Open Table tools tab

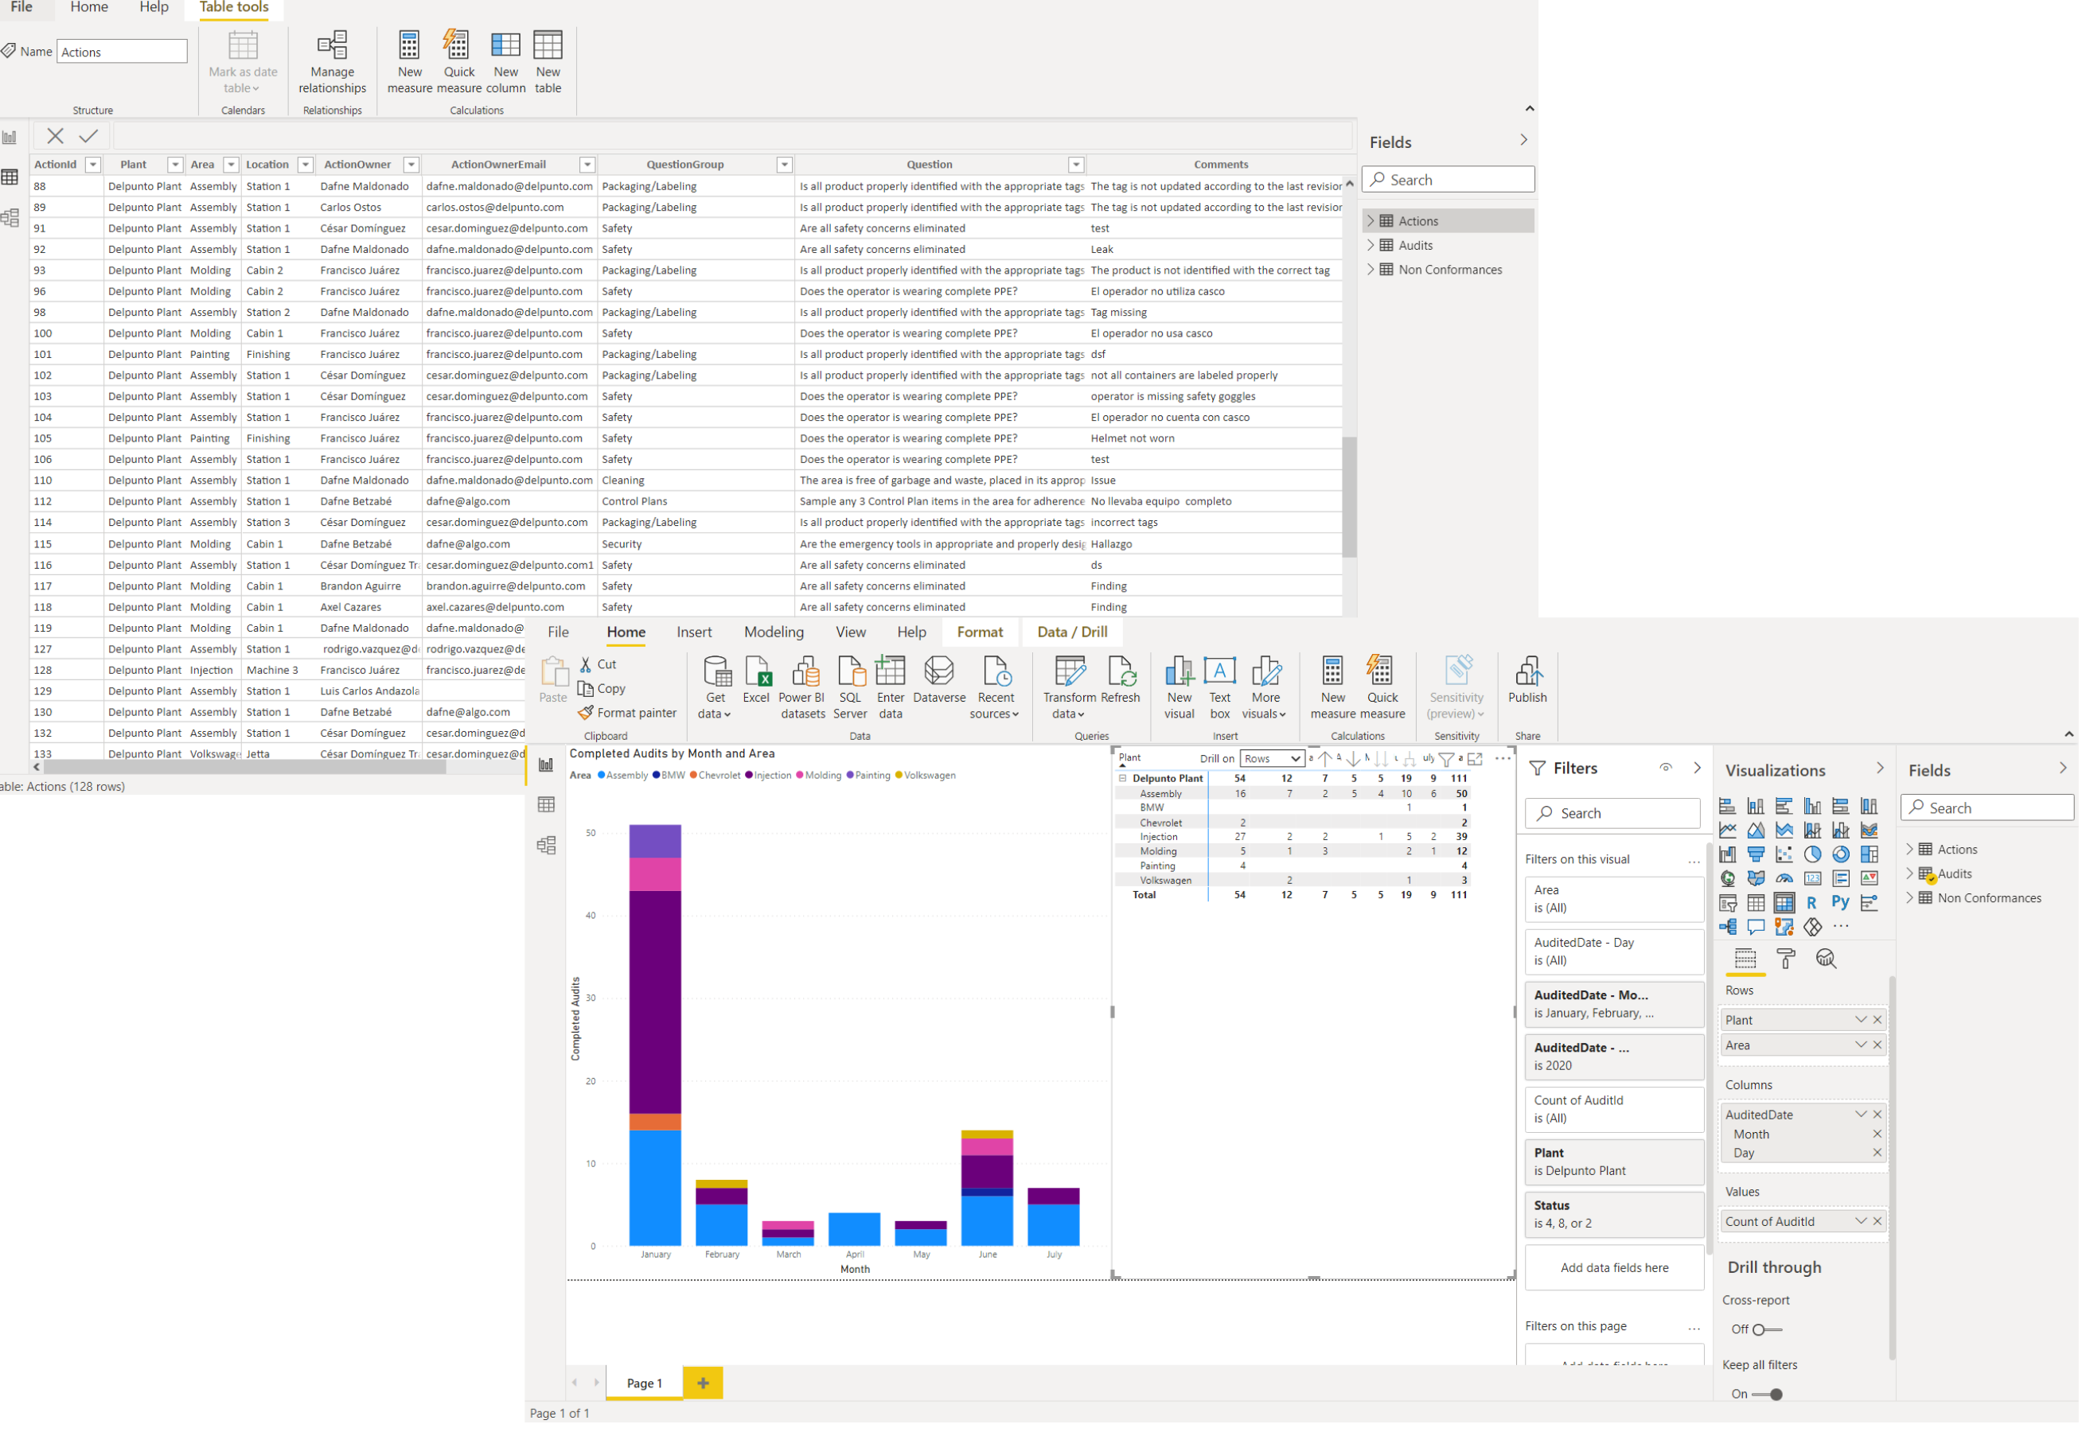pos(234,8)
